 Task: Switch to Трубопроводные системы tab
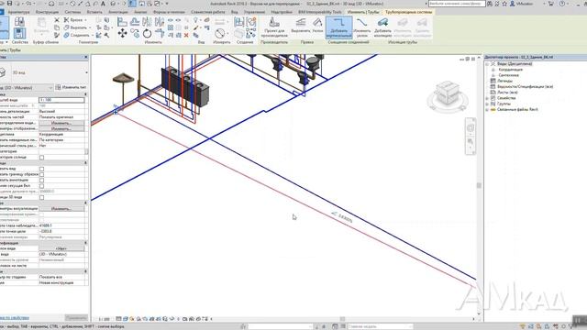[x=408, y=12]
